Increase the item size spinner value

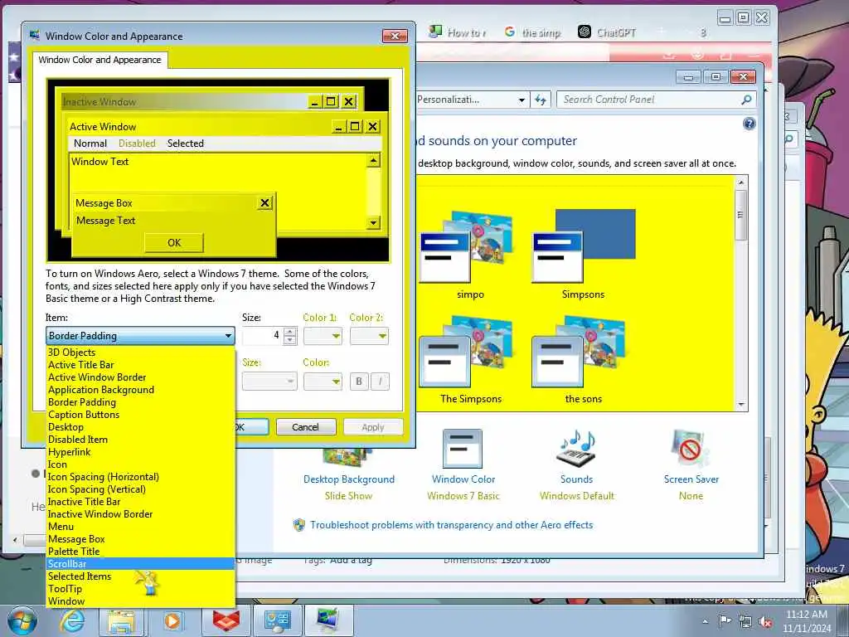(290, 332)
